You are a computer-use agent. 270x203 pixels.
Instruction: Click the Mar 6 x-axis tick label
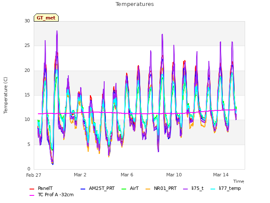[127, 175]
